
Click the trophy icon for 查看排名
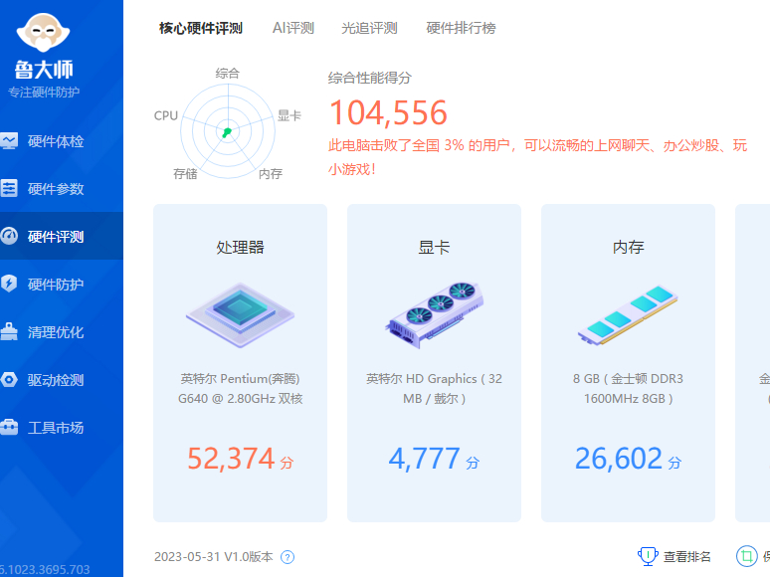tap(648, 556)
